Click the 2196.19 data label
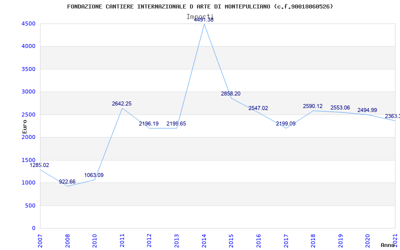Viewport: 400px width, 250px height. pyautogui.click(x=148, y=124)
